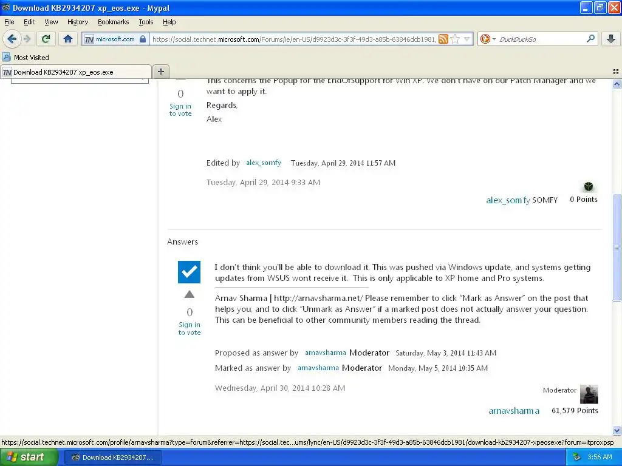Screen dimensions: 622x466
Task: Open the downloads panel arrow button
Action: (x=611, y=39)
